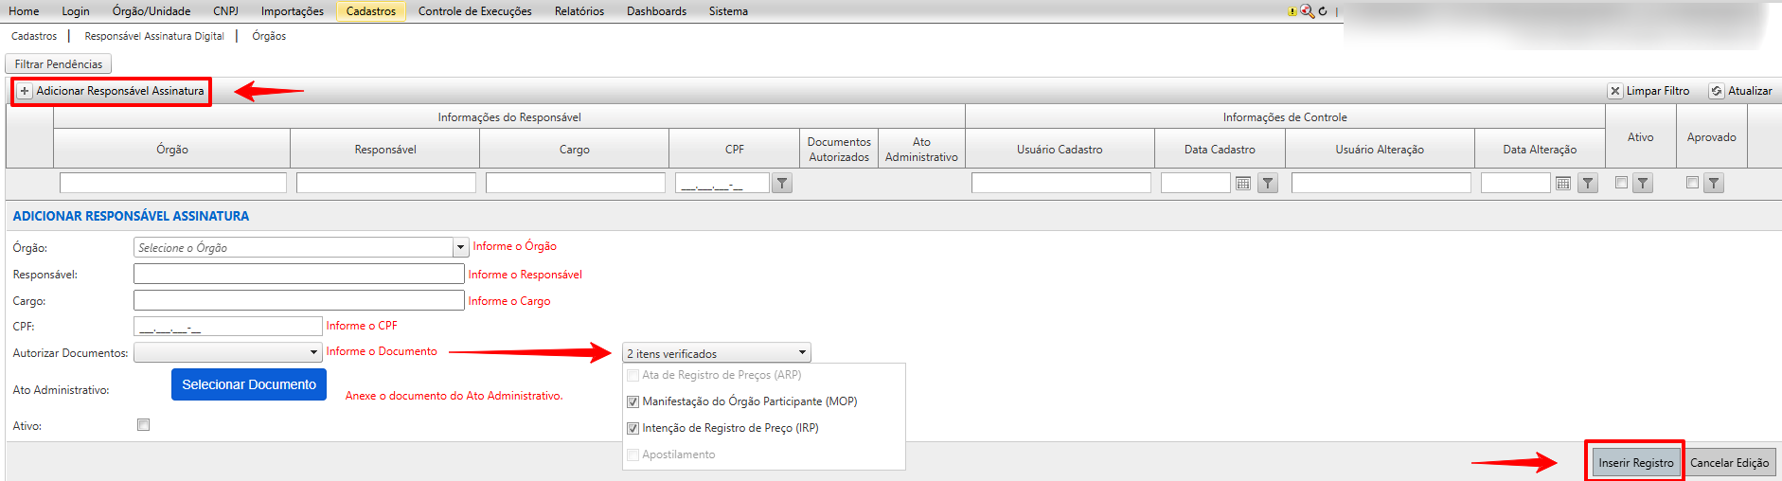Open the Controle de Execuções menu
1782x481 pixels.
click(x=474, y=11)
